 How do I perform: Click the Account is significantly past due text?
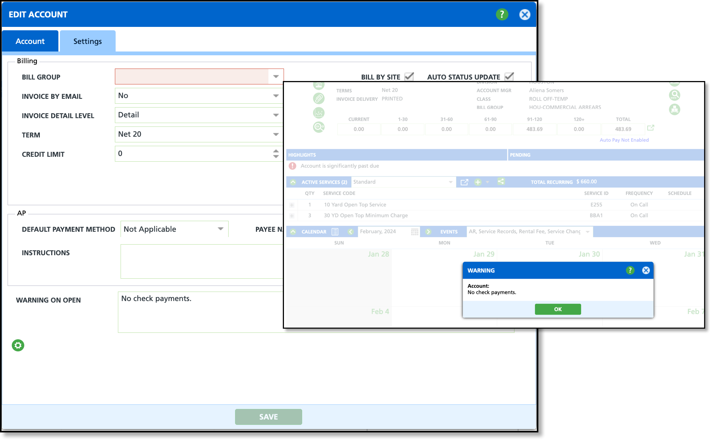(340, 166)
